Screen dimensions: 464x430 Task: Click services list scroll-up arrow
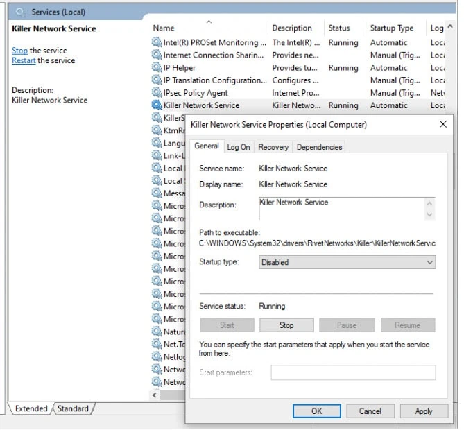coord(450,26)
